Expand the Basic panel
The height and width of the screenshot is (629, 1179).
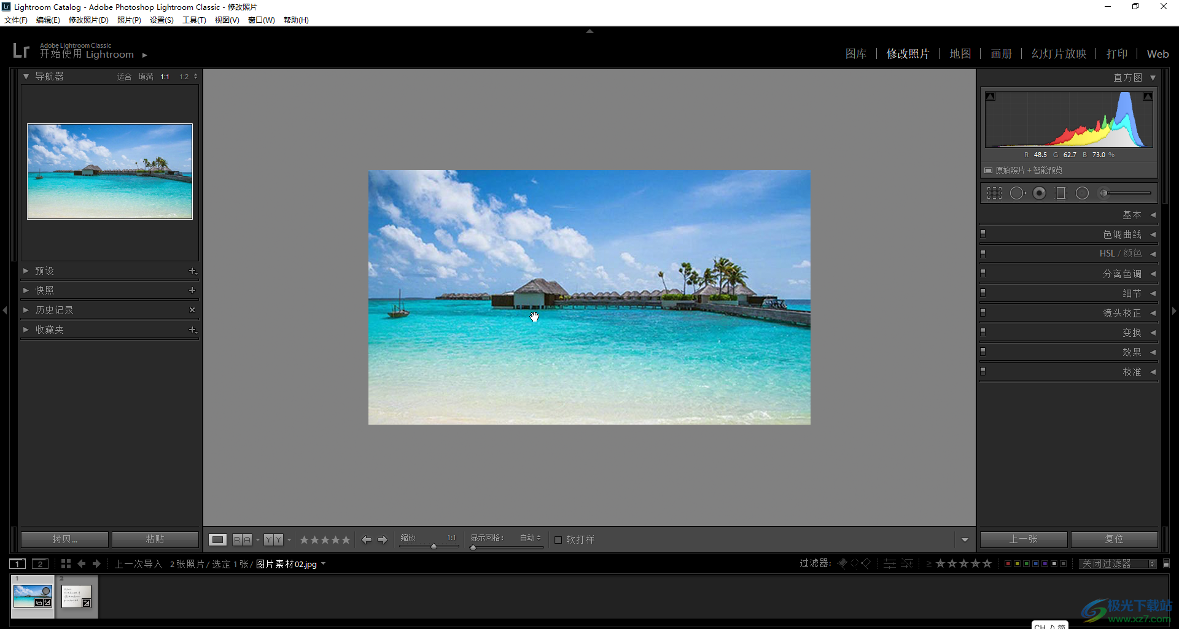pos(1153,215)
